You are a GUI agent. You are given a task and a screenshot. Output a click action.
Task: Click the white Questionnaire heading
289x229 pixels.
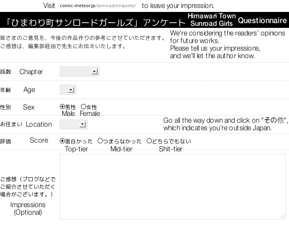262,20
